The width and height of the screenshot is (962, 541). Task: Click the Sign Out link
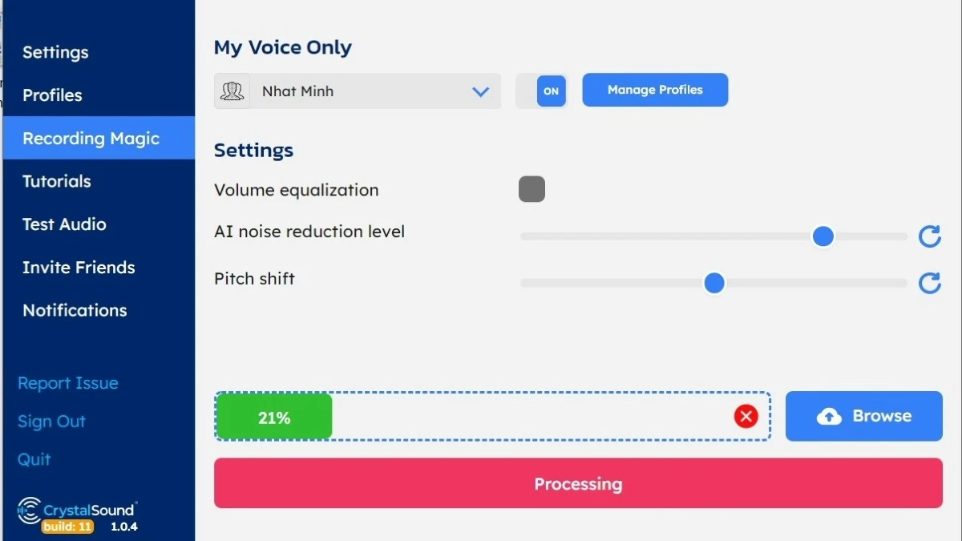[x=51, y=422]
